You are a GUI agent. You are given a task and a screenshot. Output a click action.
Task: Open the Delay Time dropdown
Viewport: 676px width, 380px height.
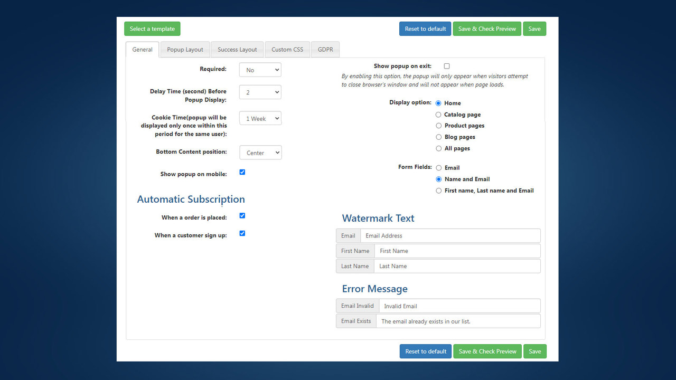260,92
